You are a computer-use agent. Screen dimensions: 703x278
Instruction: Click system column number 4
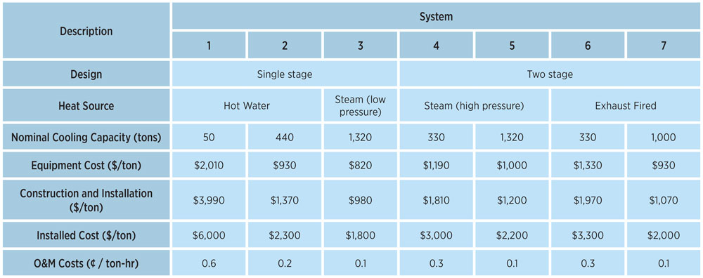437,45
